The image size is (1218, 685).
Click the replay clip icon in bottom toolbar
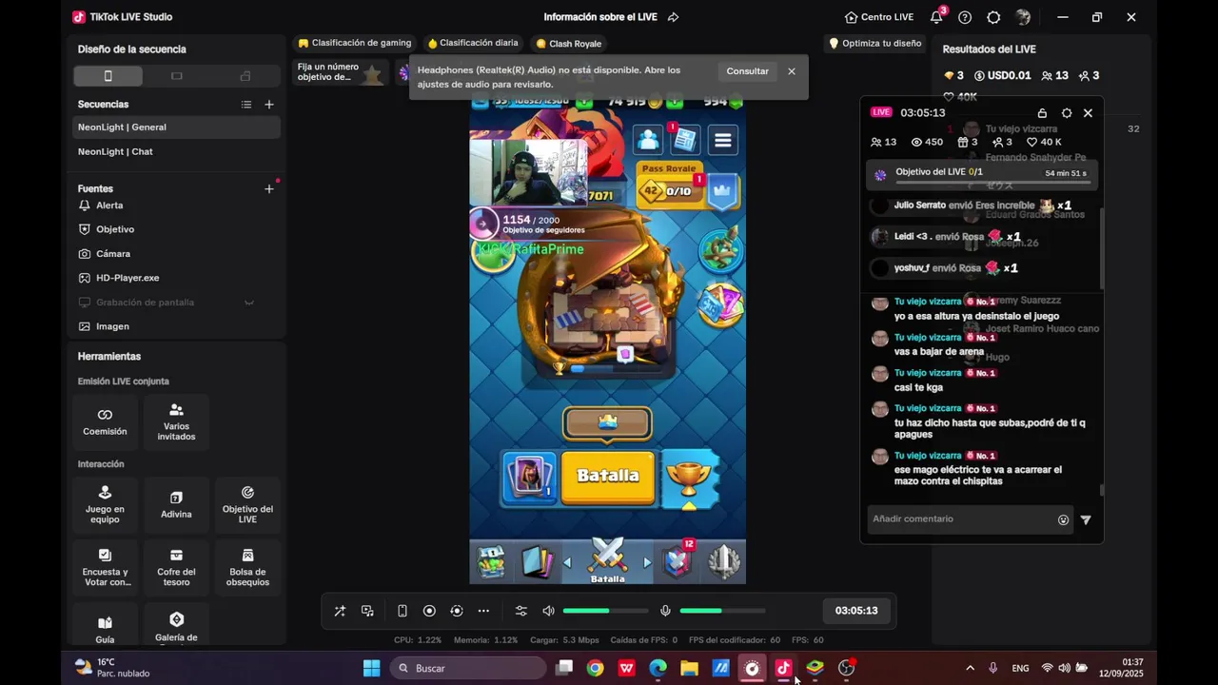(x=457, y=611)
